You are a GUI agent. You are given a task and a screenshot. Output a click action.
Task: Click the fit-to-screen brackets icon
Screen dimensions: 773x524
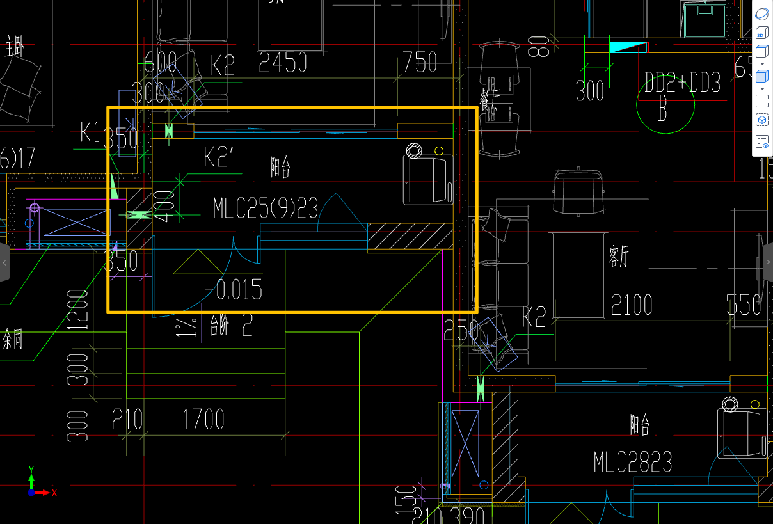pyautogui.click(x=761, y=100)
